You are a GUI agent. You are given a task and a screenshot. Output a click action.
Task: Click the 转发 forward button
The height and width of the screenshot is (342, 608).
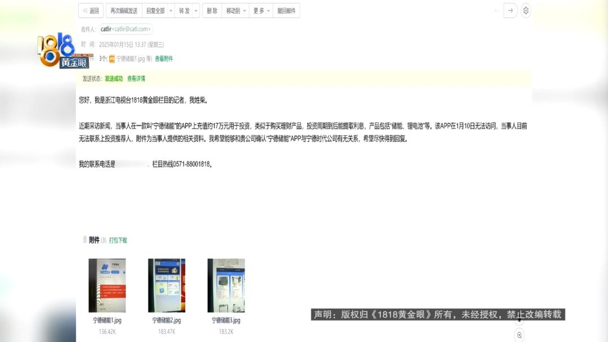184,11
